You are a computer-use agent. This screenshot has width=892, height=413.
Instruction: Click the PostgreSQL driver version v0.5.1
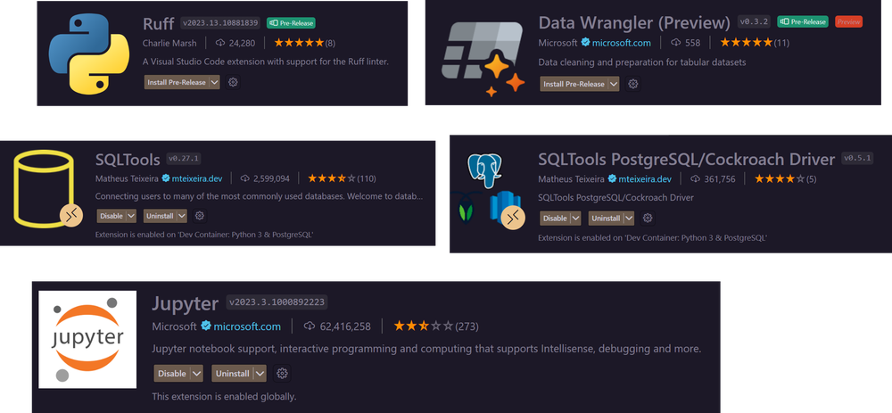click(856, 159)
